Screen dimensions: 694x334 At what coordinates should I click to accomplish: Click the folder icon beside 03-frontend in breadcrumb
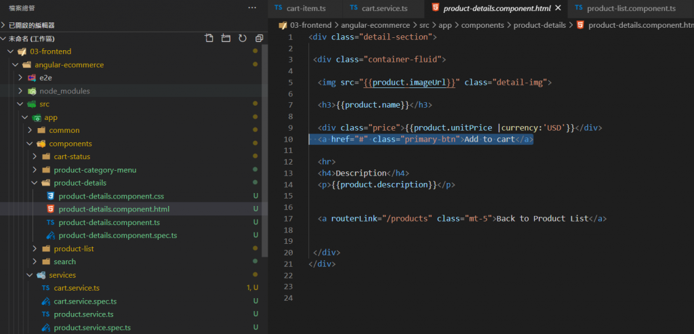click(283, 25)
